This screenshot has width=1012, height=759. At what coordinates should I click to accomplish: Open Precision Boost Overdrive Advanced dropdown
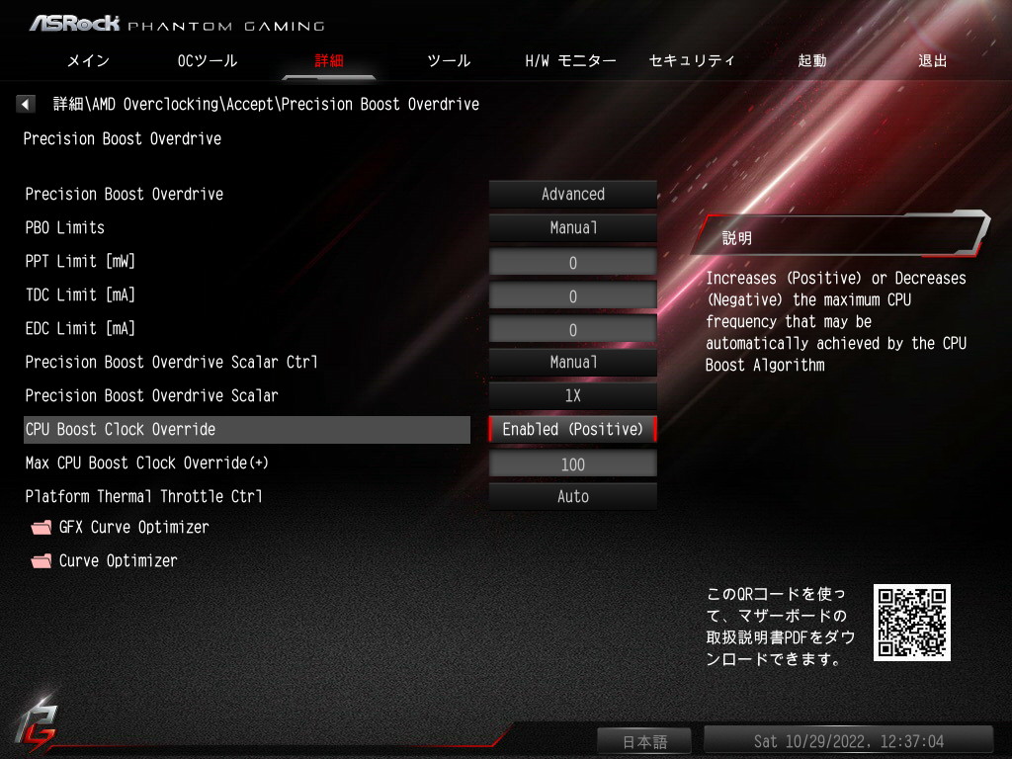pyautogui.click(x=572, y=195)
